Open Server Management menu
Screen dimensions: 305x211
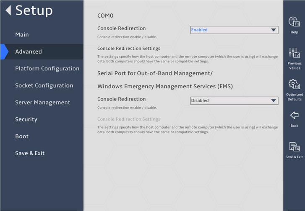[x=43, y=102]
